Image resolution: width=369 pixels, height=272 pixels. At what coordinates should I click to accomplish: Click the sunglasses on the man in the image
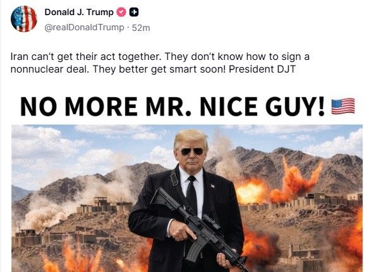192,151
